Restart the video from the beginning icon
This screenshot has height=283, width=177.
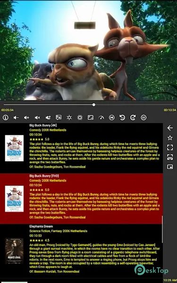click(x=112, y=117)
